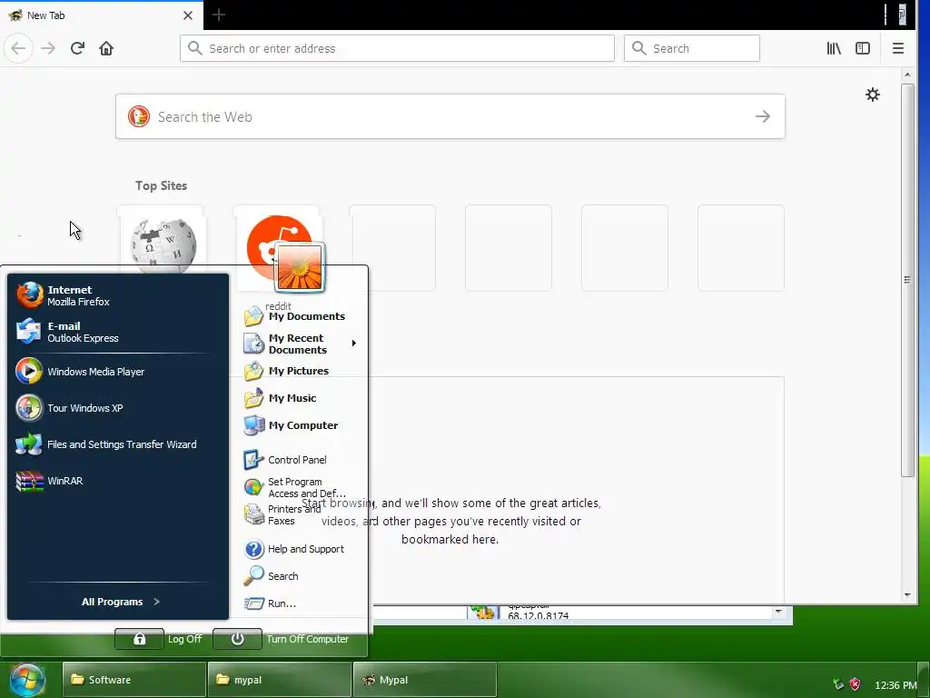Open a new tab with plus button
930x698 pixels.
tap(218, 15)
